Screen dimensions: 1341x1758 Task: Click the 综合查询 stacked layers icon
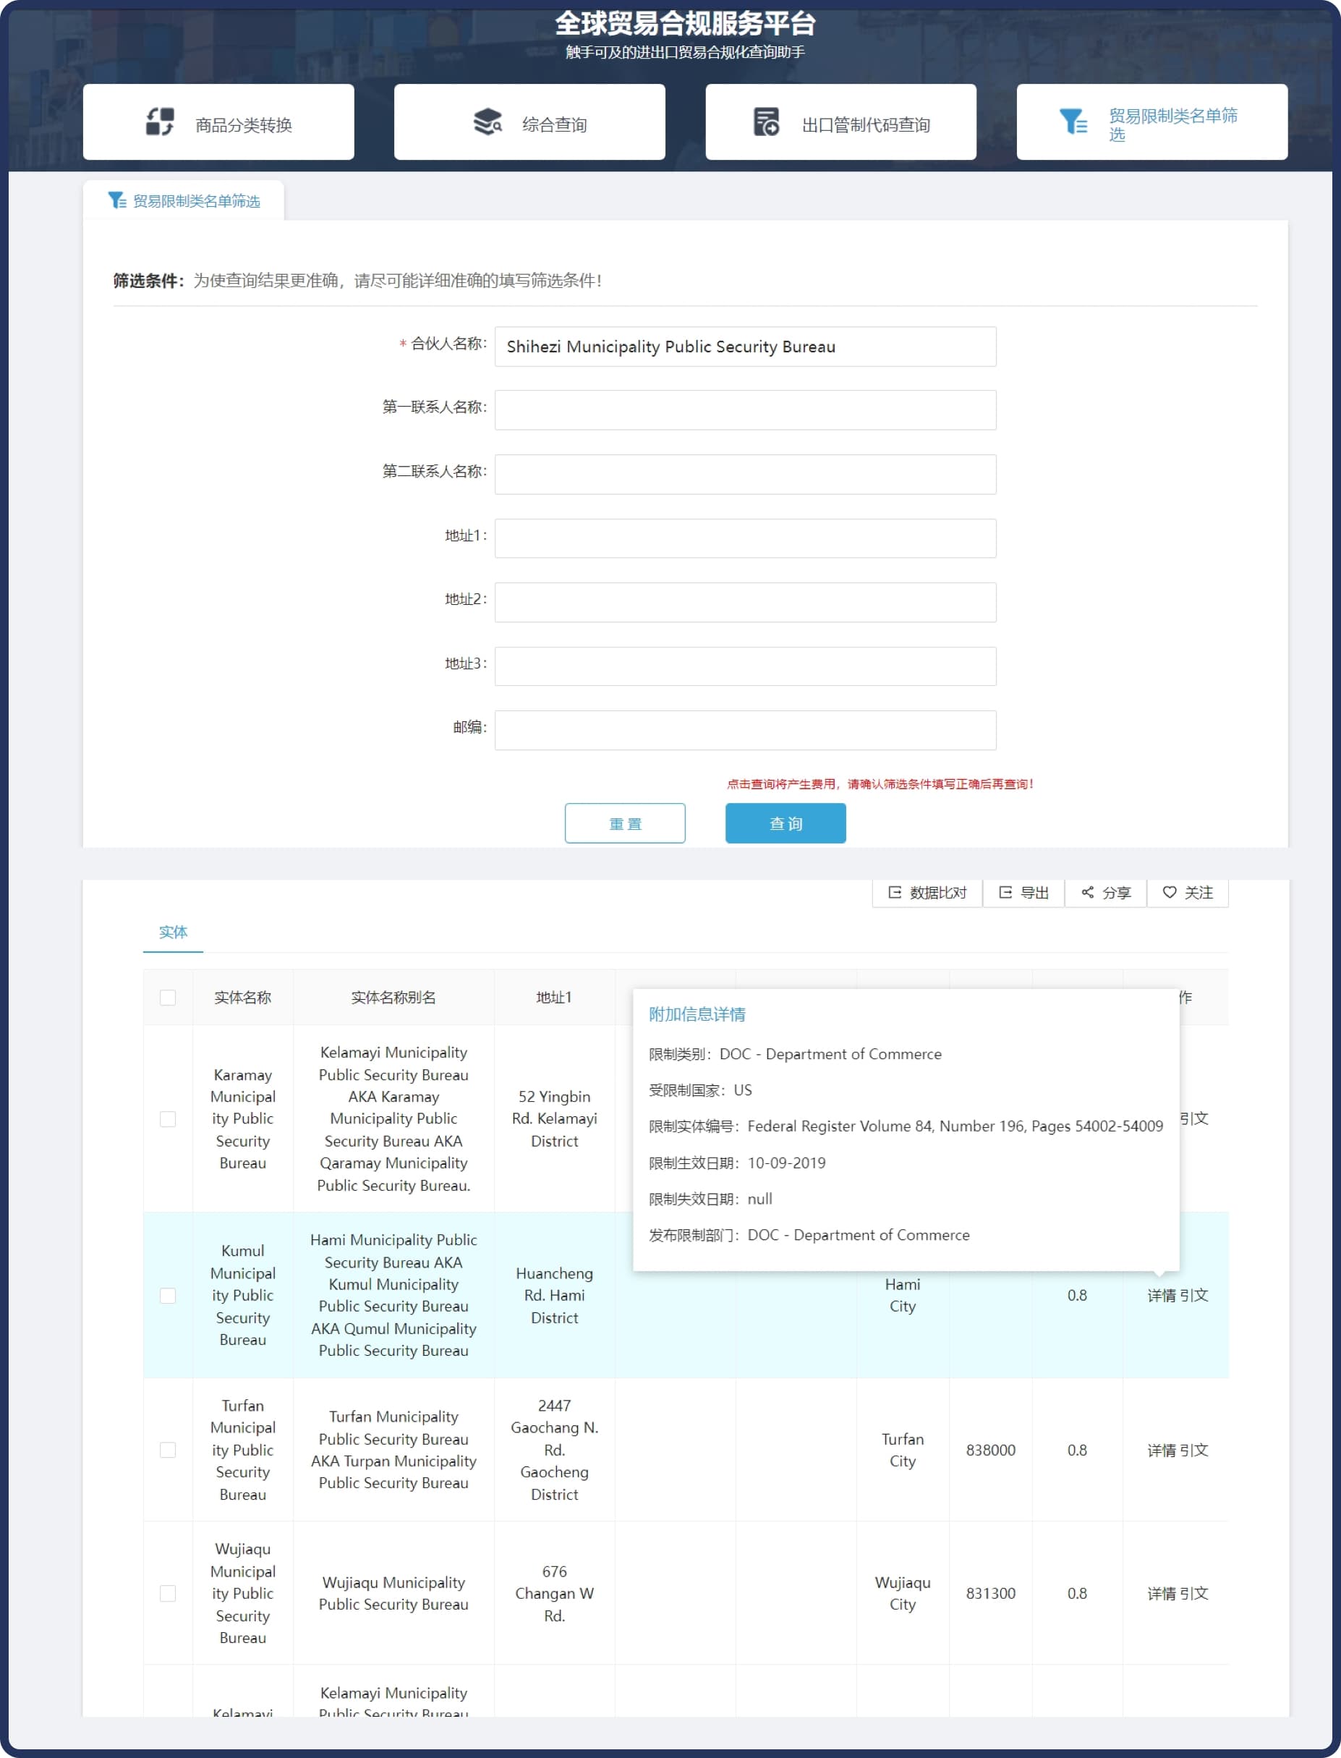[487, 122]
